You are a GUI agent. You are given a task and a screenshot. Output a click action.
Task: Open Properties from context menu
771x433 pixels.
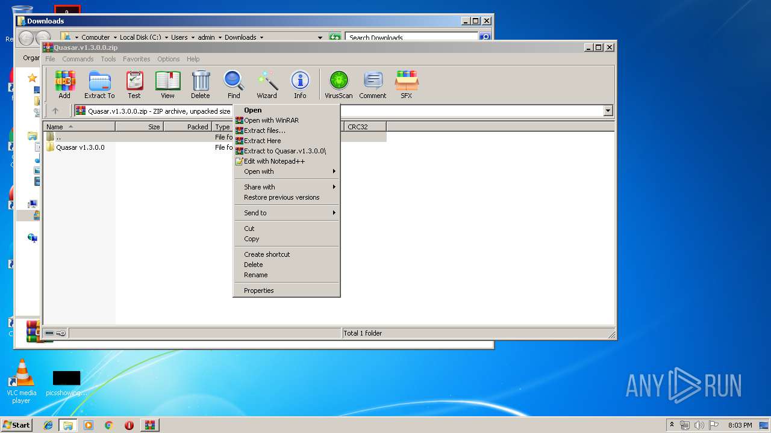pos(287,290)
